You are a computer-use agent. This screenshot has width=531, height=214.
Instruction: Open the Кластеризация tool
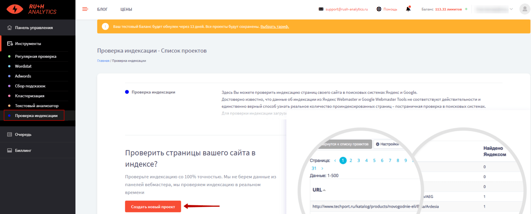pos(30,96)
